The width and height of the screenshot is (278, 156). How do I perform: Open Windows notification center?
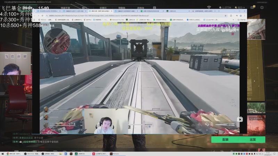pos(275,154)
